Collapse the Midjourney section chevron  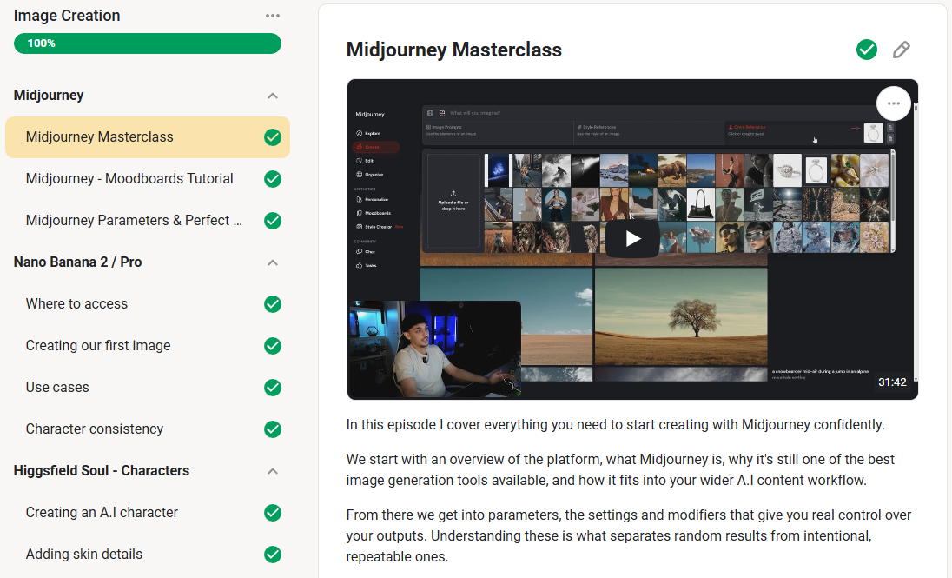[273, 96]
